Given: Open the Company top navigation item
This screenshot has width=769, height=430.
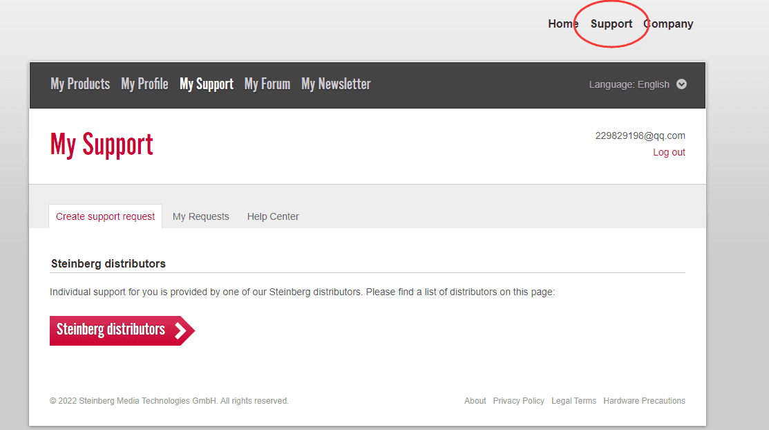Looking at the screenshot, I should (x=668, y=24).
